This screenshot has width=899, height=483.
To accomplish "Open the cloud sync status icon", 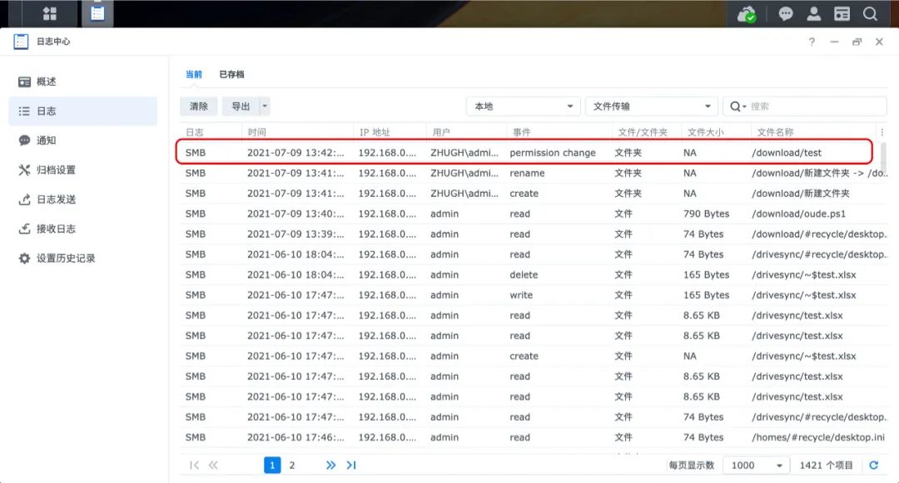I will tap(747, 14).
